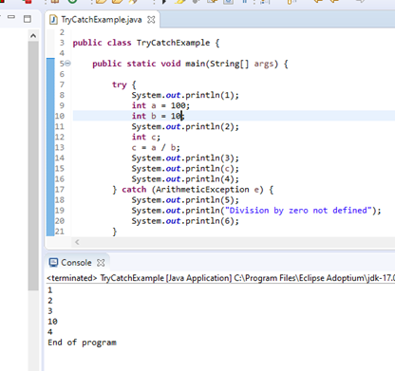Click 'System.out.println(c);' statement
Screen dimensions: 395x371
(185, 169)
